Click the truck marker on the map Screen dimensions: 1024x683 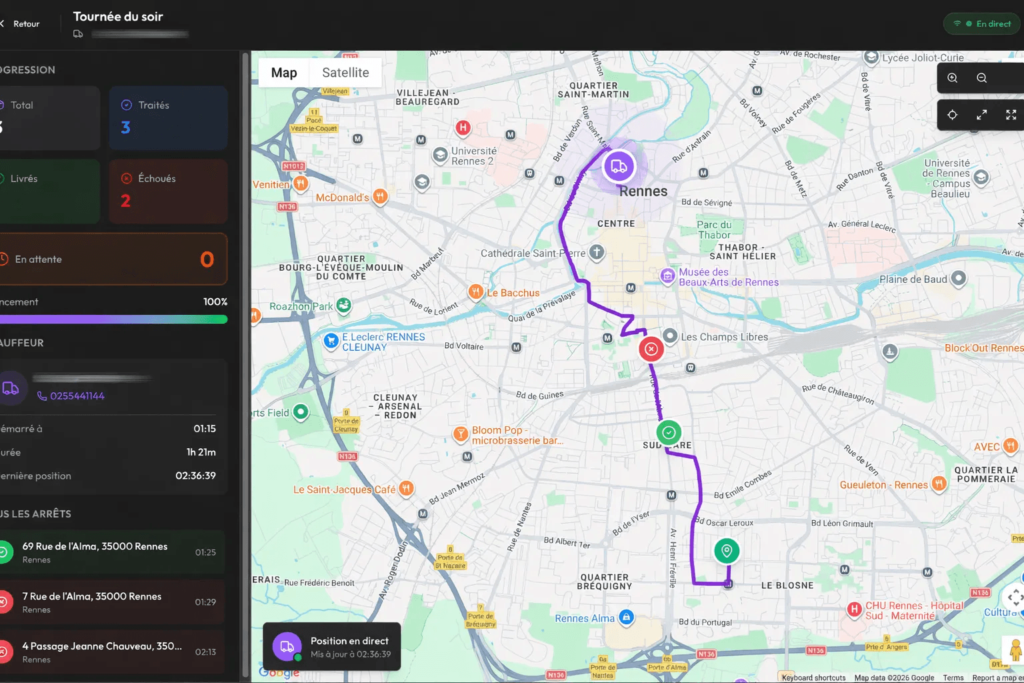click(619, 165)
